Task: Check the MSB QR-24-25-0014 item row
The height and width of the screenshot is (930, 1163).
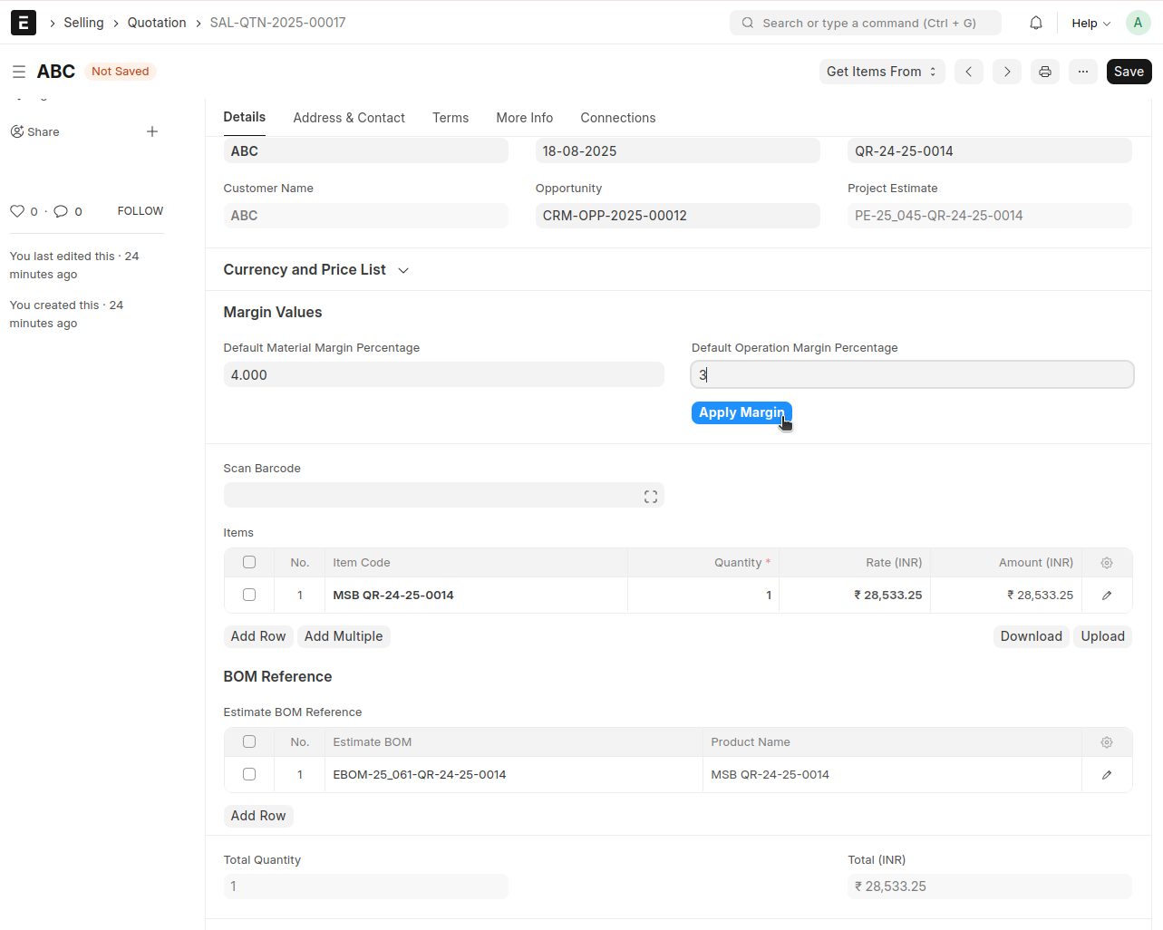Action: [x=249, y=595]
